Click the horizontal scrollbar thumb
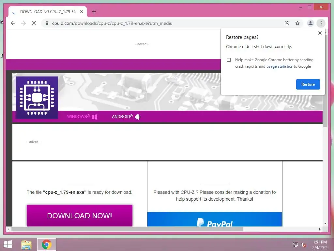334x251 pixels. coord(128,229)
